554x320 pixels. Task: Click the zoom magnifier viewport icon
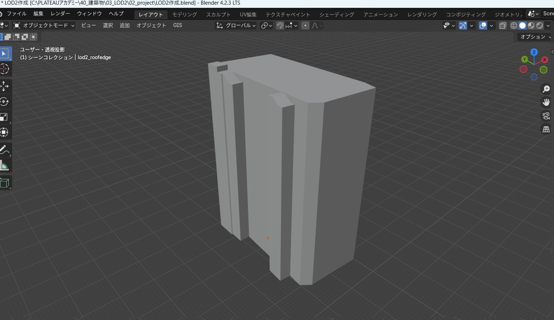click(546, 89)
